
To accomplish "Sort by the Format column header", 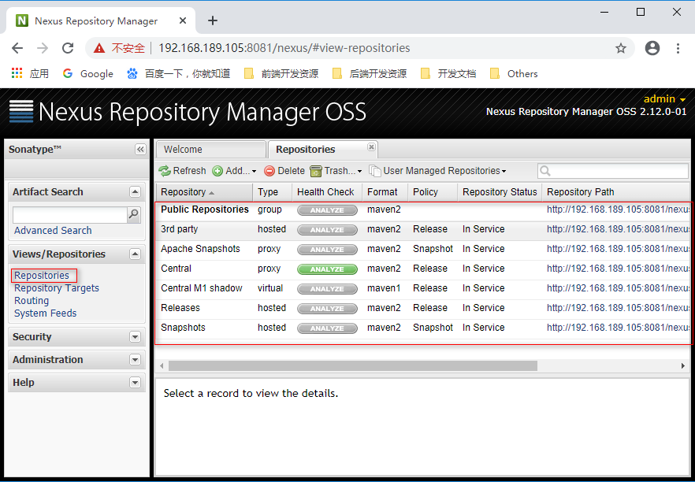I will (385, 192).
